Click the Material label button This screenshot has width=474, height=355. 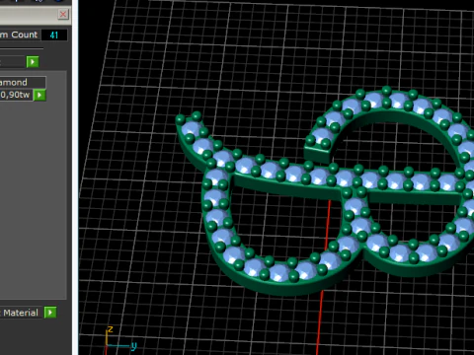pos(21,313)
